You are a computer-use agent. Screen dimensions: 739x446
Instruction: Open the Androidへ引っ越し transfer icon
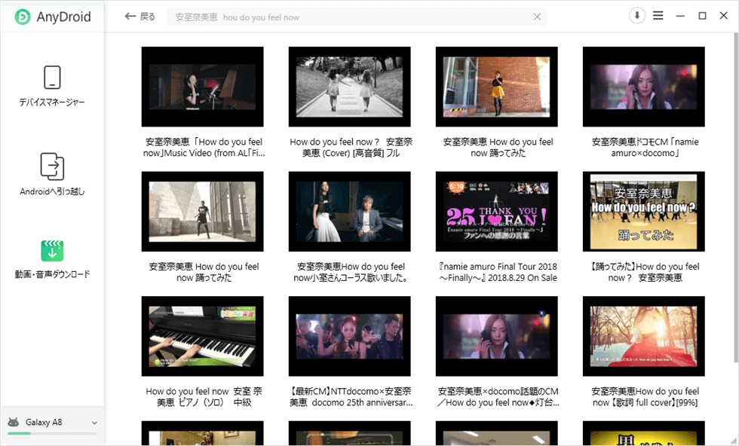(x=52, y=166)
